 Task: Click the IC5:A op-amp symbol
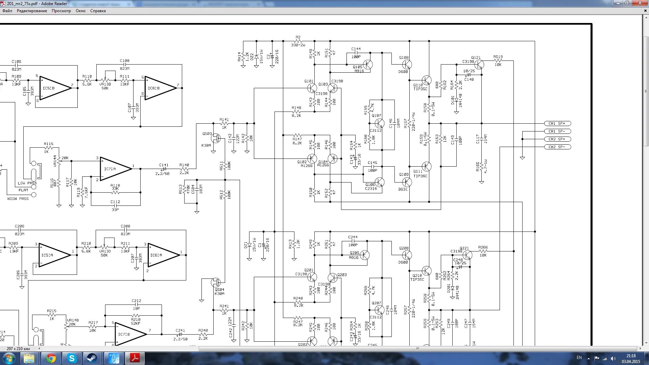(54, 255)
